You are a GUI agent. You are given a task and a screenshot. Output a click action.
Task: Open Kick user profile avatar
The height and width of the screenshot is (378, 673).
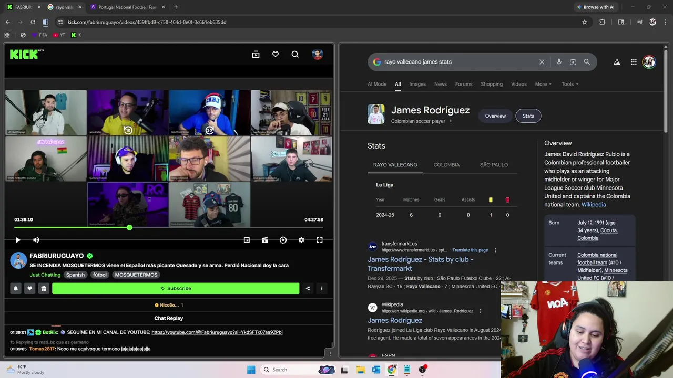coord(317,54)
